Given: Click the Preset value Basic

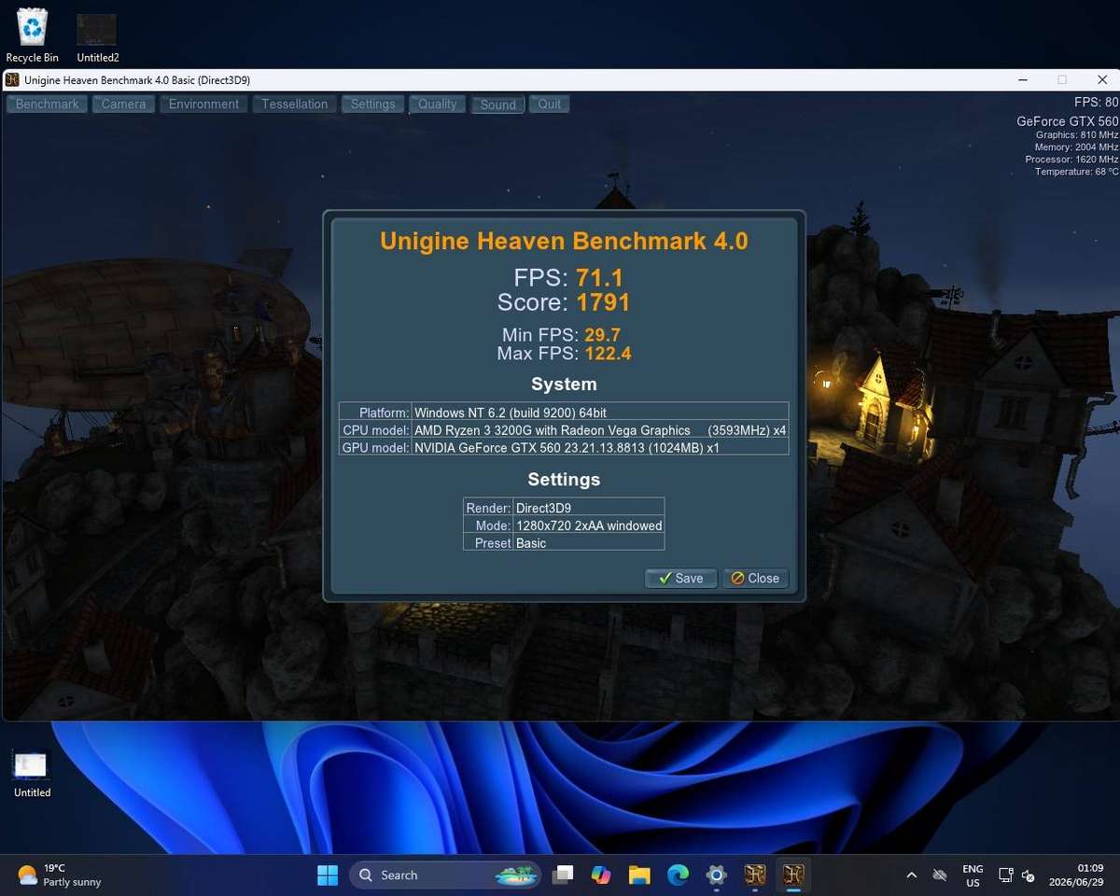Looking at the screenshot, I should pyautogui.click(x=531, y=543).
